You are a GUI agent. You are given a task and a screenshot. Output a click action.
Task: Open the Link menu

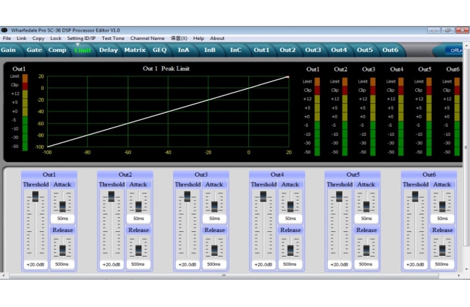point(22,39)
